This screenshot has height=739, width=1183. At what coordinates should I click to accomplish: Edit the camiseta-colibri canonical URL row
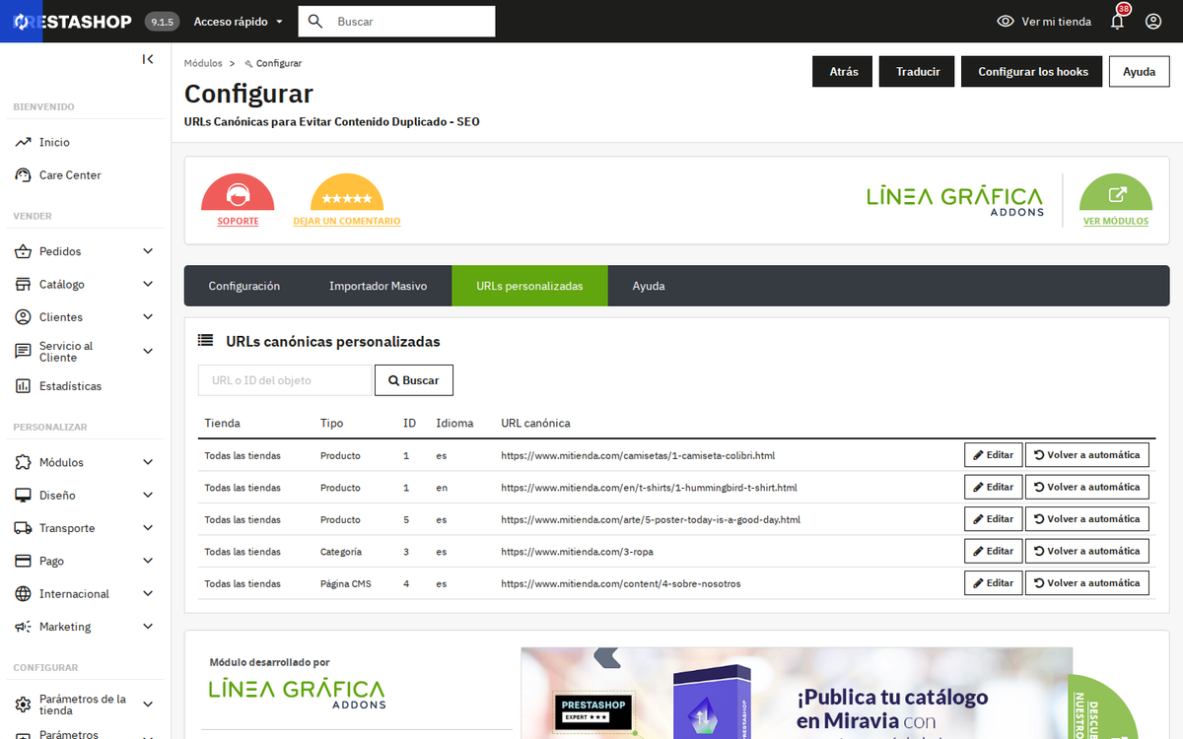(x=994, y=455)
